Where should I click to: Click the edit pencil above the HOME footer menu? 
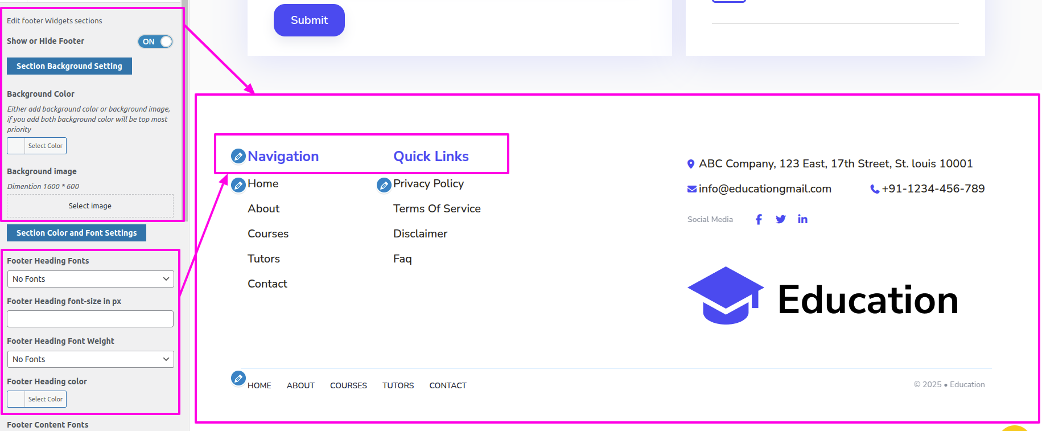pos(238,378)
